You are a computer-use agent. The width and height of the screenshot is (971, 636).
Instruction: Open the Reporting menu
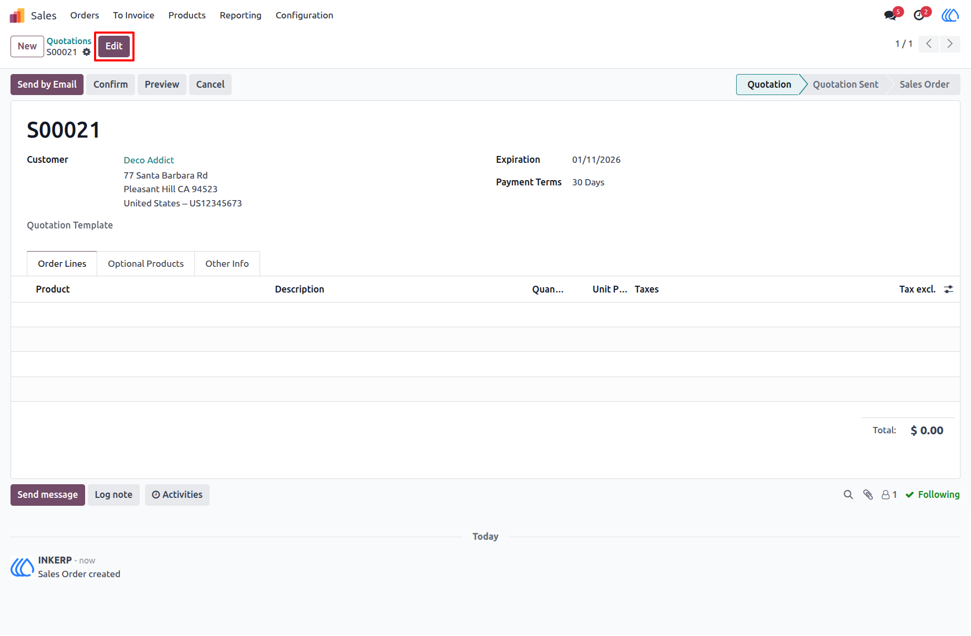click(241, 15)
